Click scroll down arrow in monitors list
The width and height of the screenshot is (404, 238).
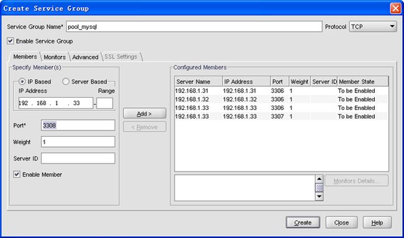click(319, 197)
